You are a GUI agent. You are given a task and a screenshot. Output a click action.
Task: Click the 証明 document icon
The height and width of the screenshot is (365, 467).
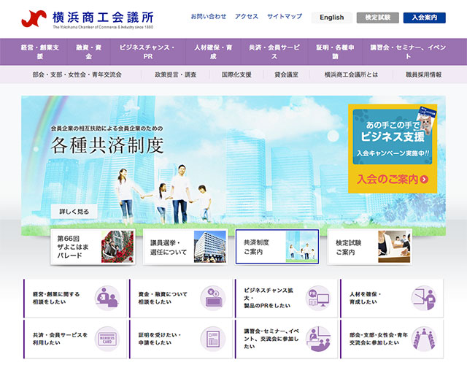coord(212,339)
